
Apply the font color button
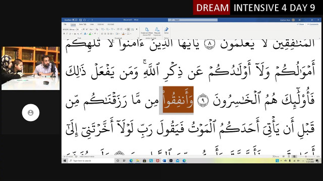(95, 34)
